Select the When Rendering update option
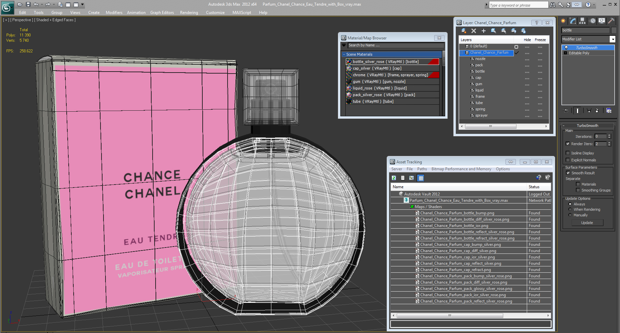 click(570, 209)
